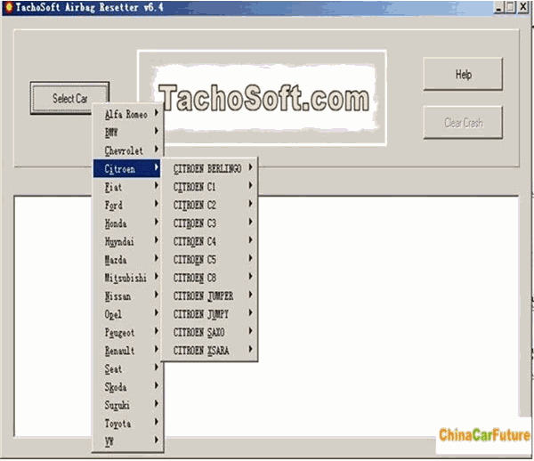
Task: Click the TachoSoft app icon in title bar
Action: (7, 6)
